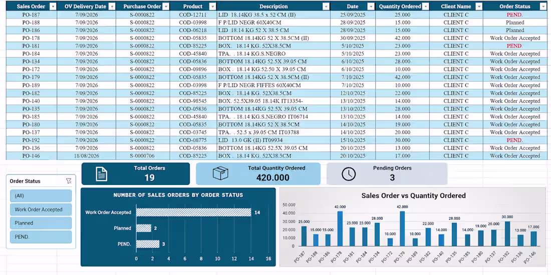
Task: Click the Order Status slicer title
Action: point(25,181)
